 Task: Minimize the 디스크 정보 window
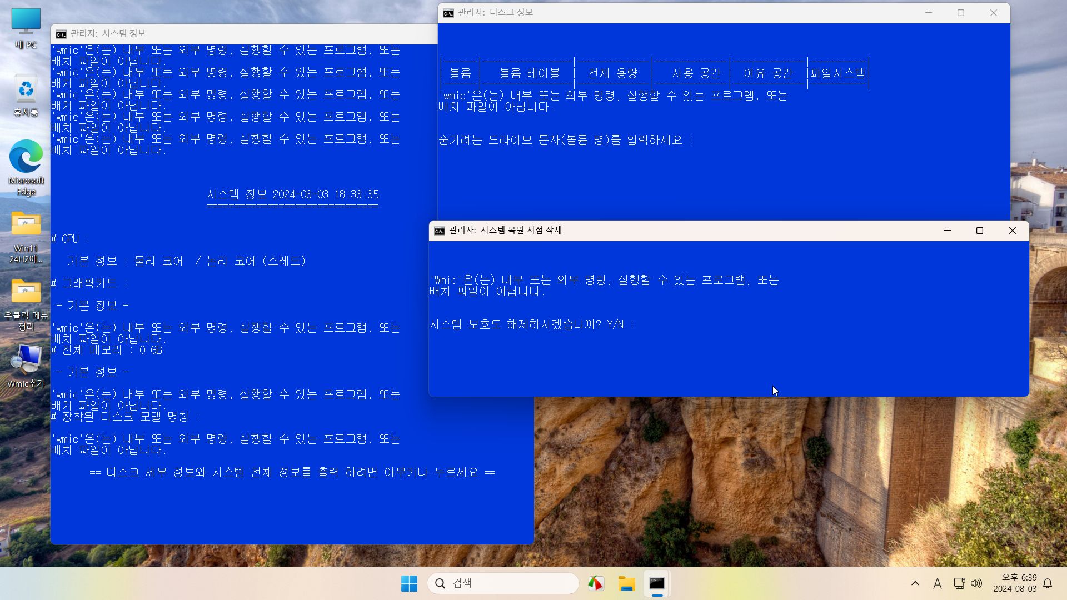point(929,13)
